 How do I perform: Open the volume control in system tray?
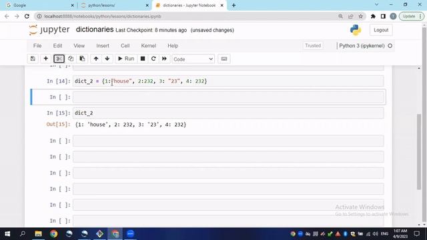pyautogui.click(x=375, y=234)
